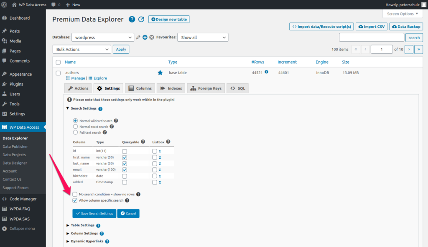
Task: Select the Full-text search radio button
Action: [x=75, y=132]
